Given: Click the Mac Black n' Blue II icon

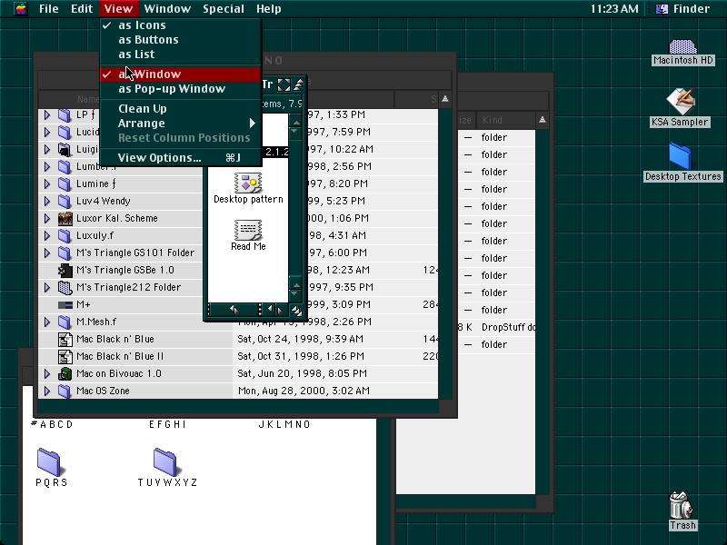Looking at the screenshot, I should [65, 356].
